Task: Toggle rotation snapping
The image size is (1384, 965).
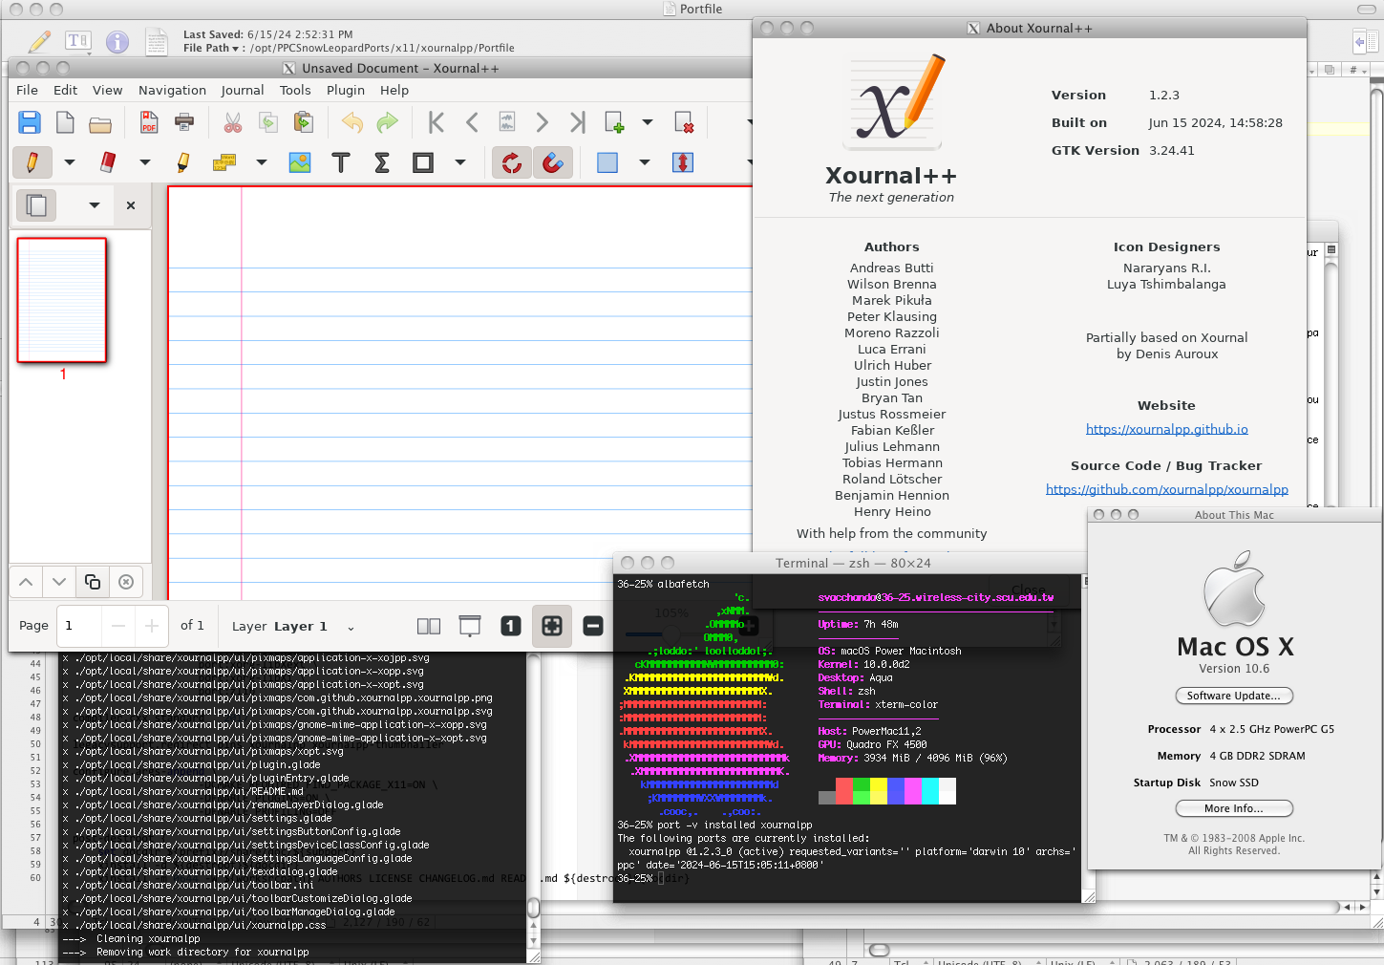Action: pos(512,162)
